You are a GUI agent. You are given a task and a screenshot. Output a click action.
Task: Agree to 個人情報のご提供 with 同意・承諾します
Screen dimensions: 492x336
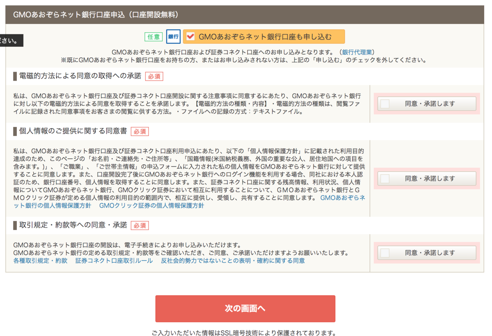pyautogui.click(x=426, y=178)
